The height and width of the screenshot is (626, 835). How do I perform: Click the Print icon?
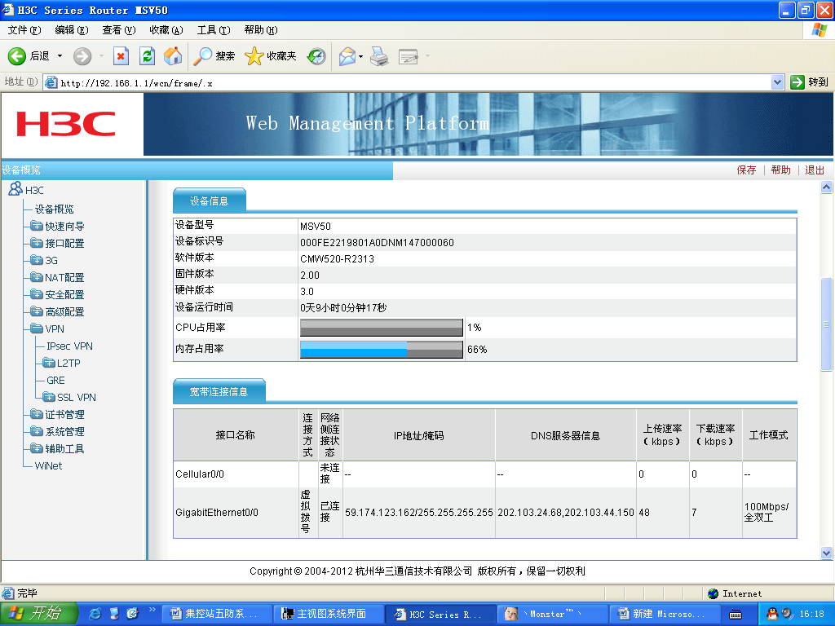[x=378, y=56]
